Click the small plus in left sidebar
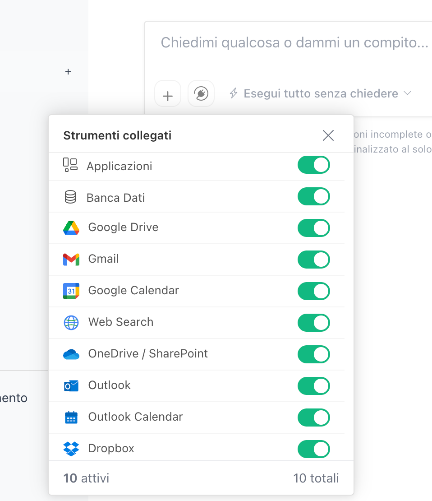Viewport: 432px width, 501px height. point(68,72)
